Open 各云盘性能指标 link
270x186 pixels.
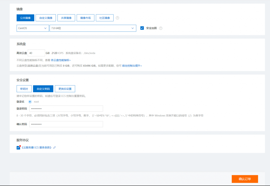61,60
